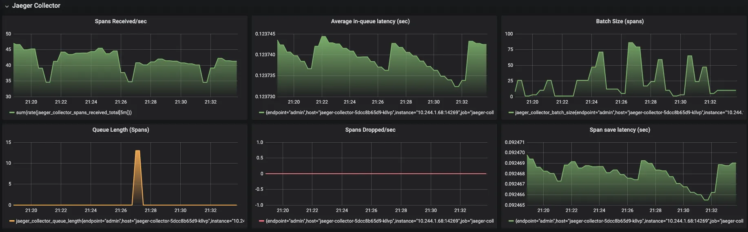Click the 0.123735 y-axis label in in-queue latency graph
The height and width of the screenshot is (232, 748).
click(x=265, y=75)
